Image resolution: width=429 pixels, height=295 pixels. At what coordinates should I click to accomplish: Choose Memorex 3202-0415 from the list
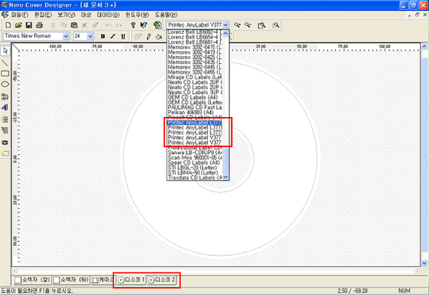click(x=195, y=47)
